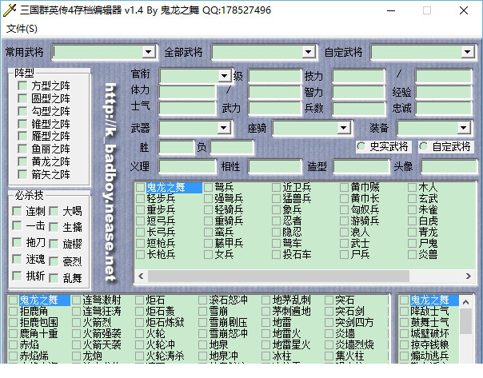The width and height of the screenshot is (483, 378).
Task: Check the 朱雀 troop type
Action: [412, 209]
